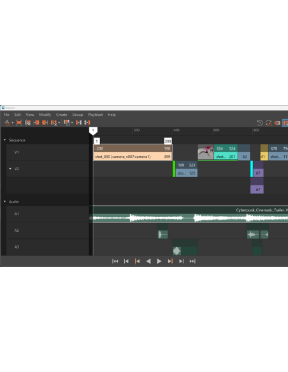Image resolution: width=288 pixels, height=372 pixels.
Task: Open the Edit menu
Action: 17,115
